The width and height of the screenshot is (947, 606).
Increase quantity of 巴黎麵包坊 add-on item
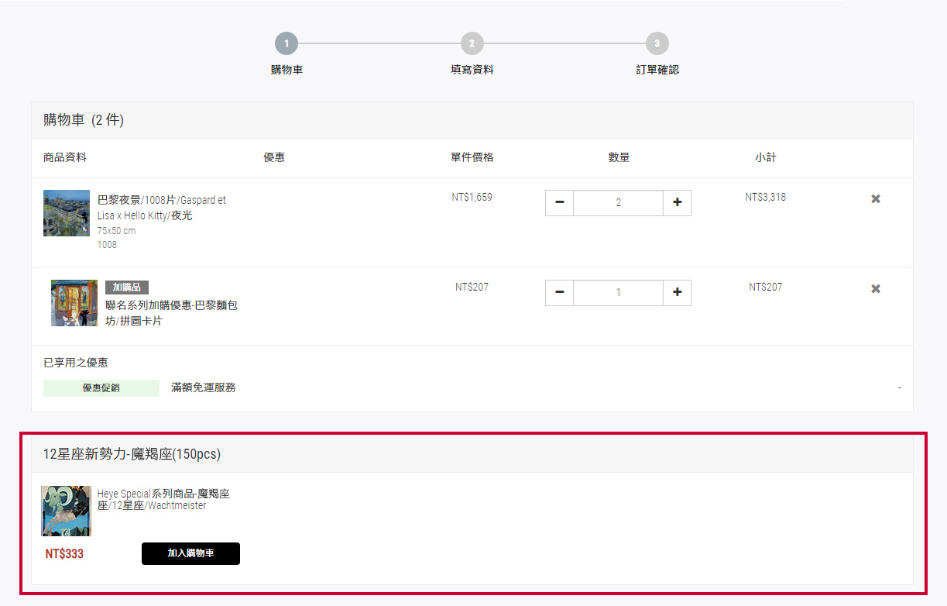click(677, 293)
